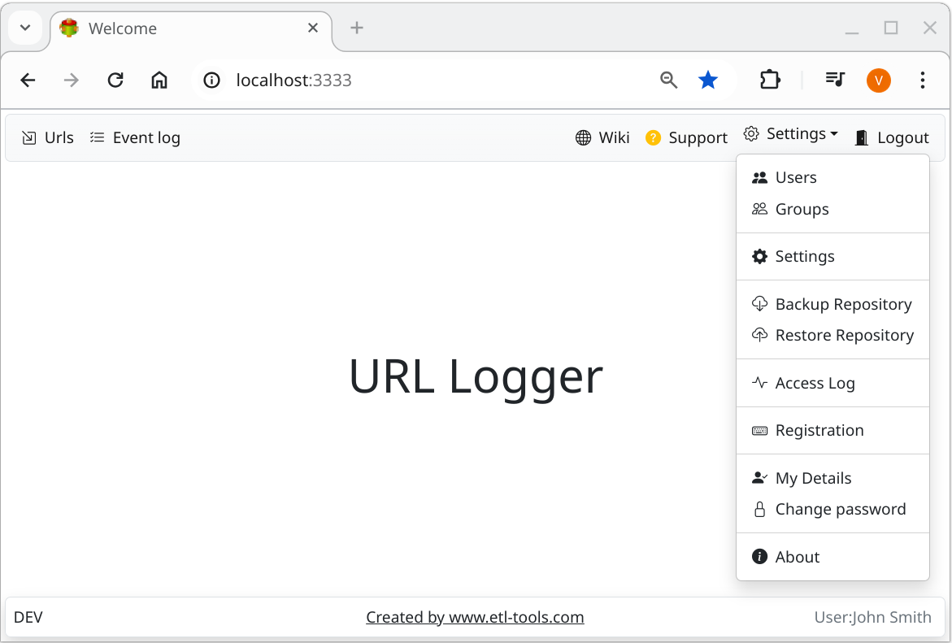Click the browser home icon
This screenshot has width=952, height=643.
[x=159, y=80]
